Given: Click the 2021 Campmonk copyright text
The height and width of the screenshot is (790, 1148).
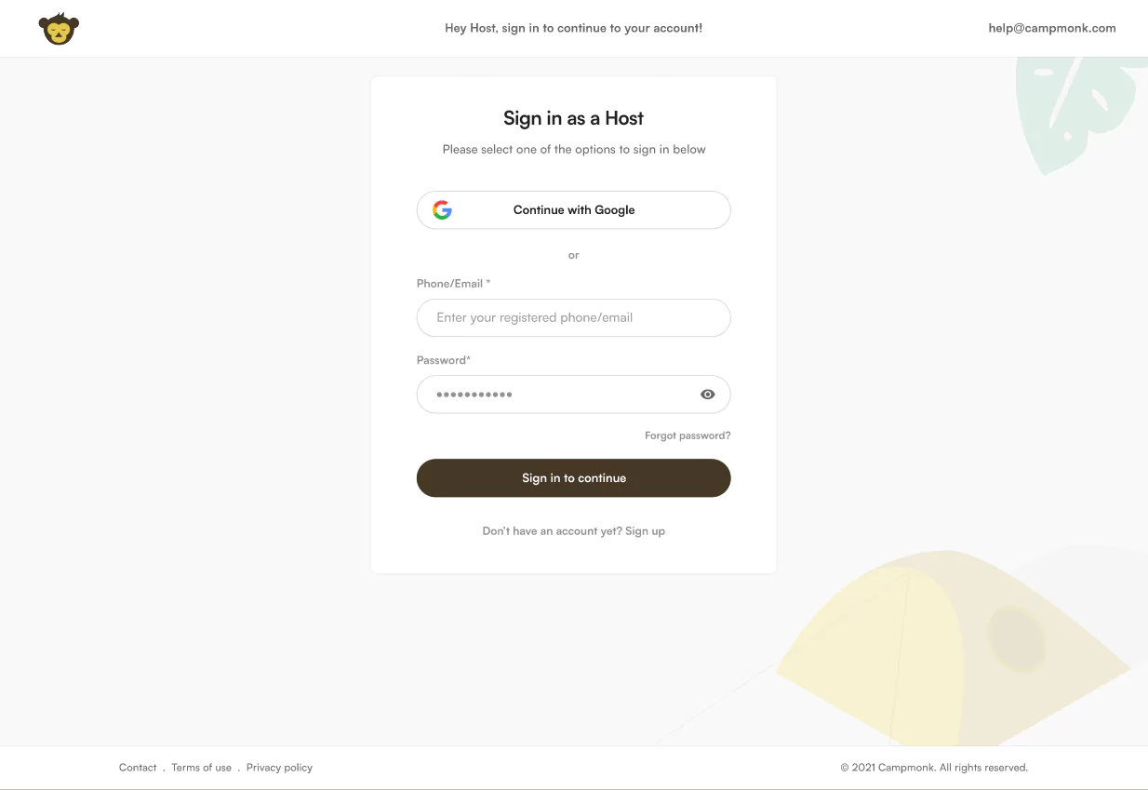Looking at the screenshot, I should point(934,768).
